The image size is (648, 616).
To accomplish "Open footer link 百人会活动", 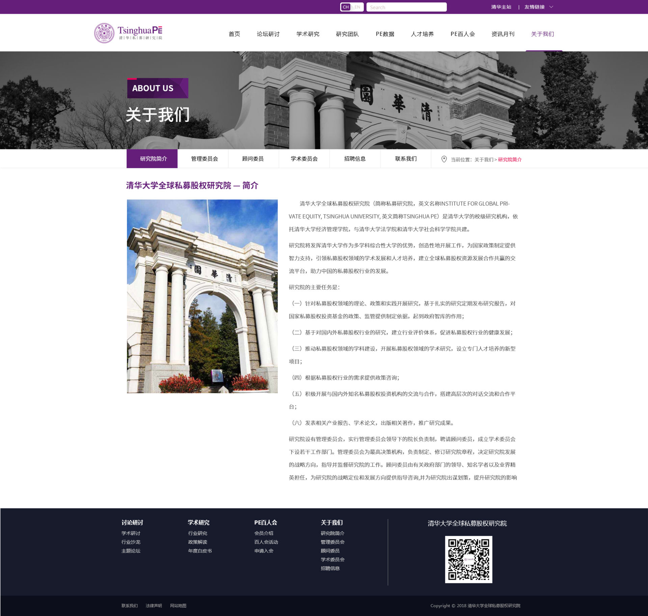I will (x=266, y=542).
